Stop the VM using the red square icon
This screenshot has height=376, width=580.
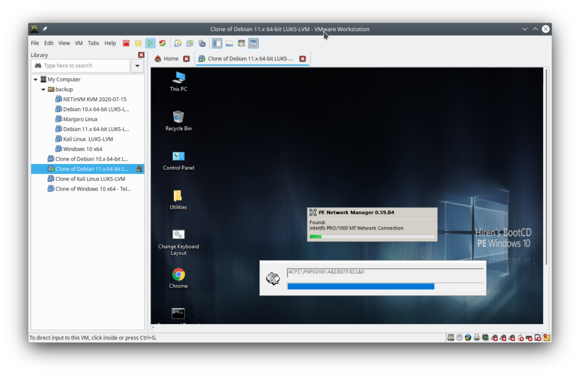[x=126, y=43]
